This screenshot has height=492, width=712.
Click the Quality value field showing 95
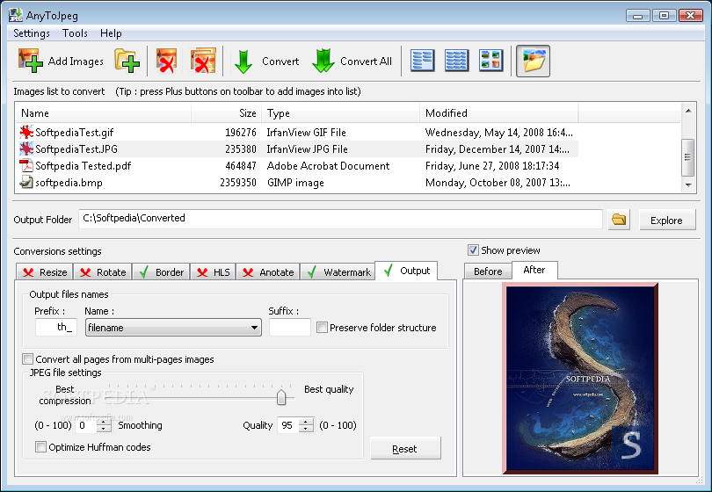click(289, 425)
